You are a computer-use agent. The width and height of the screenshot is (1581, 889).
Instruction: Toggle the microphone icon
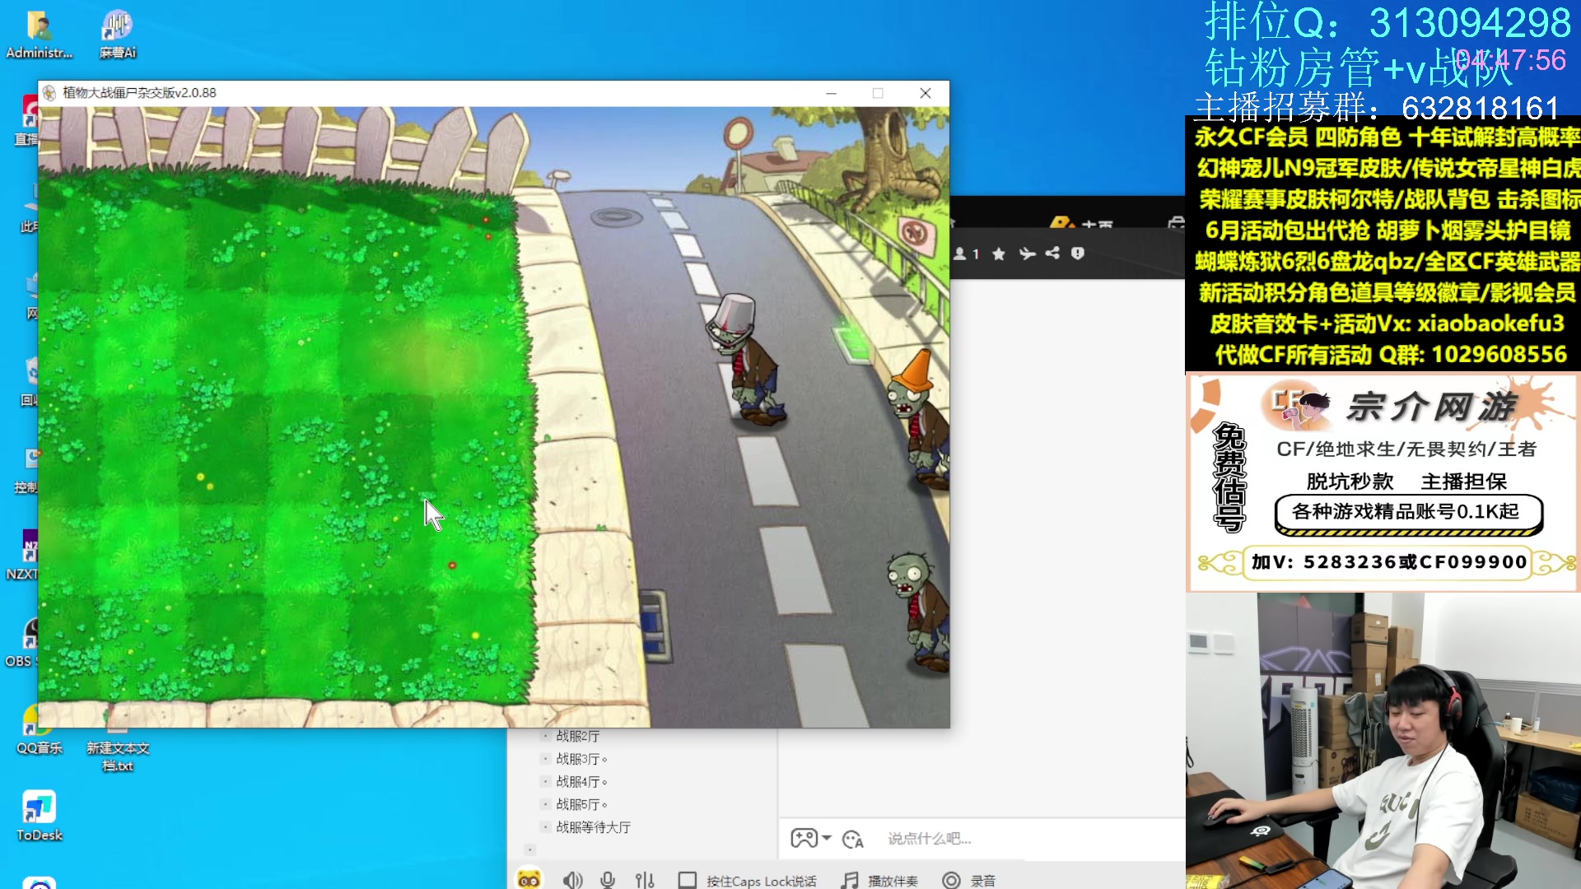tap(608, 880)
